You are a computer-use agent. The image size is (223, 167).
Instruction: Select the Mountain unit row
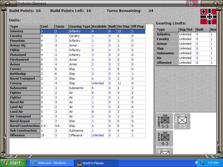pos(77,41)
